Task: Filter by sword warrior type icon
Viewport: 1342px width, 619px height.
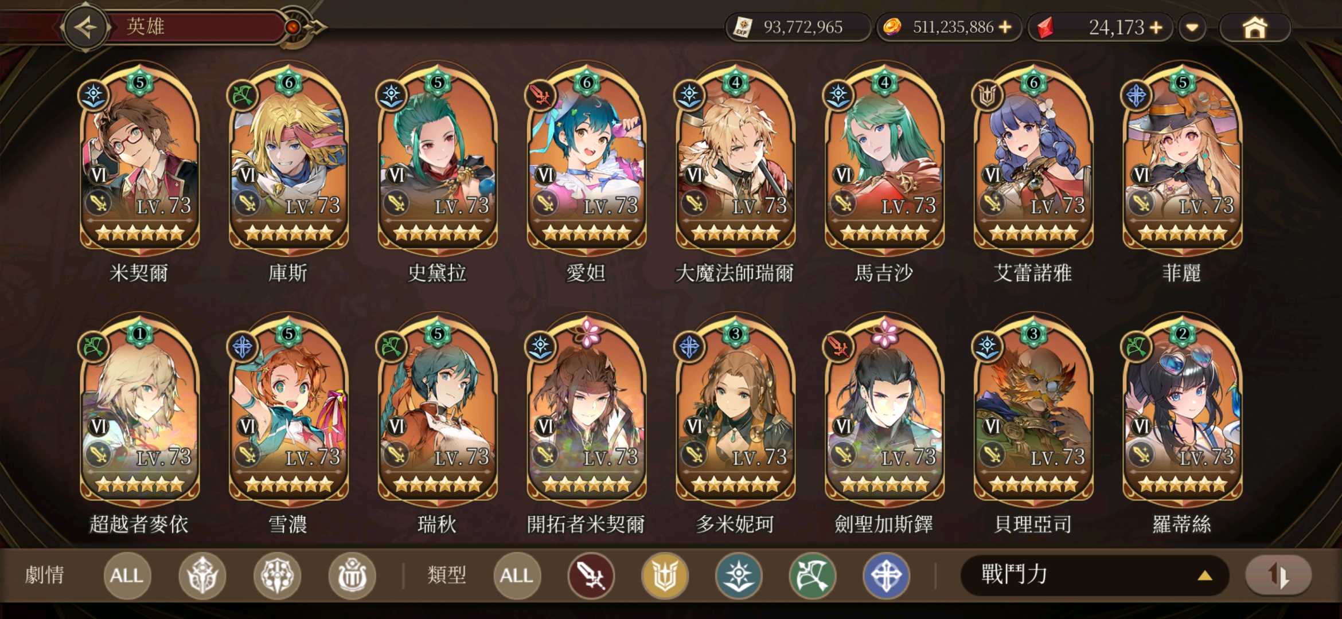Action: pos(591,575)
